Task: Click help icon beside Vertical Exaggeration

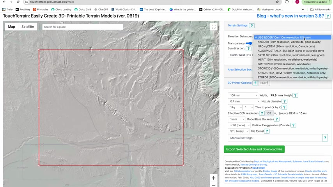Action: pyautogui.click(x=293, y=125)
